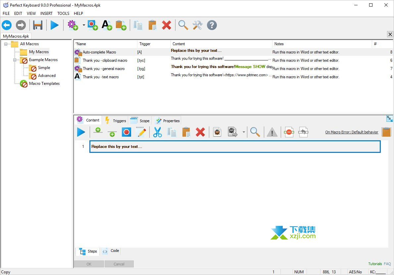
Task: Sort list by Notes column header
Action: (322, 44)
